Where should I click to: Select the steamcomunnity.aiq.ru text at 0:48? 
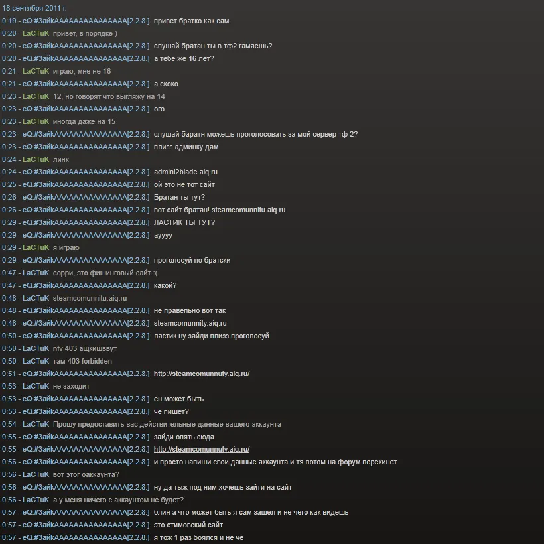tap(190, 323)
